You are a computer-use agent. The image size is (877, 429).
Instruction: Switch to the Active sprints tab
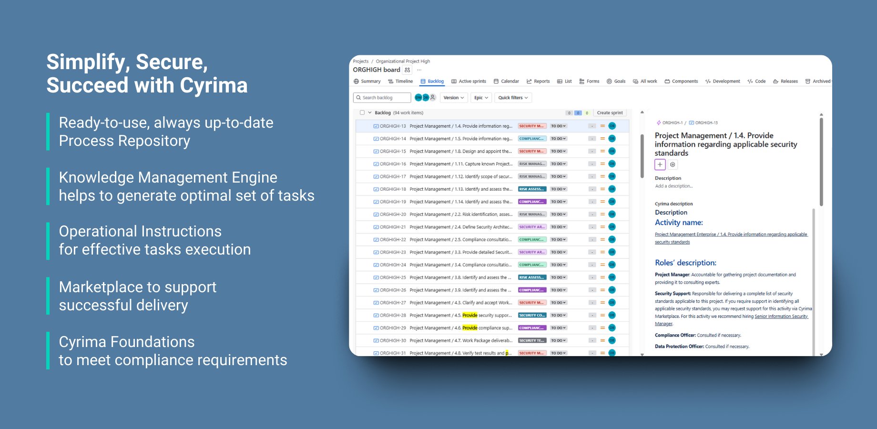469,82
